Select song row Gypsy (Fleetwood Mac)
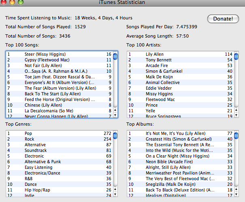245x202 pixels. pos(60,60)
